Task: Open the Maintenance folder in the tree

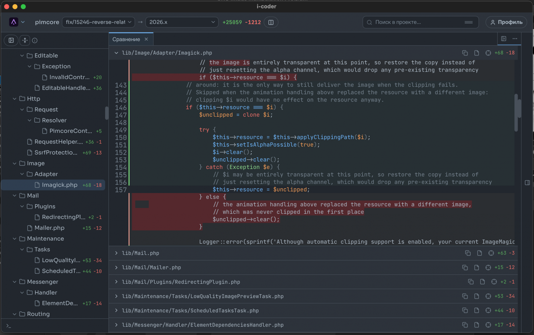Action: coord(53,239)
